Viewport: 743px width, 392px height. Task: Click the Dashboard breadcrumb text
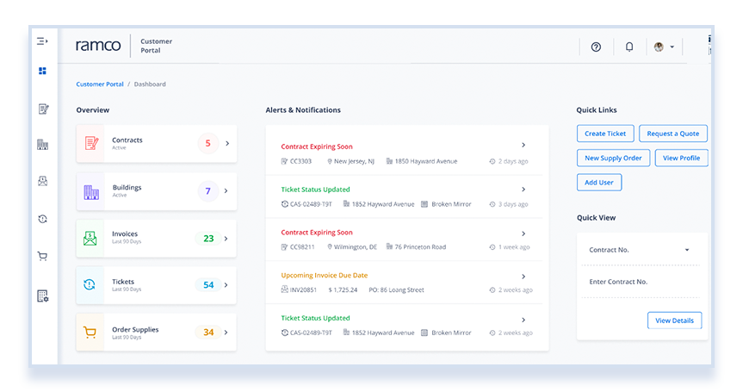pyautogui.click(x=150, y=84)
